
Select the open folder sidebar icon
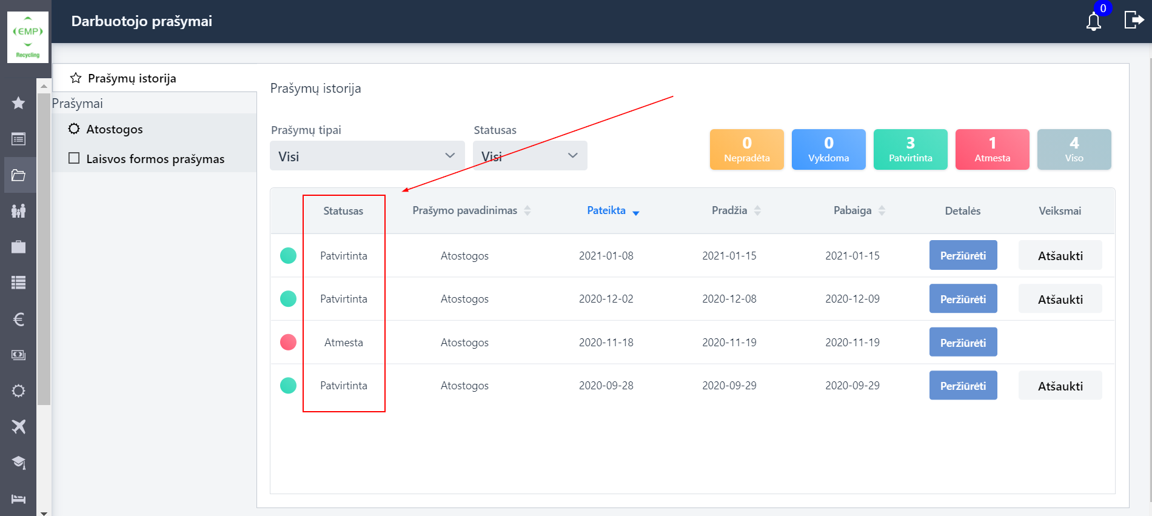point(19,175)
